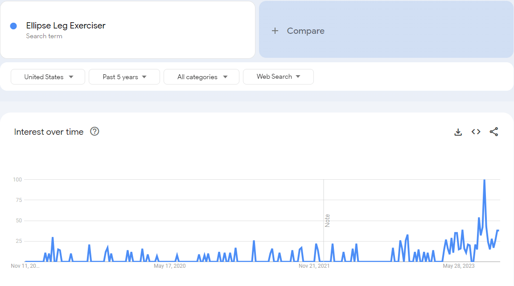Image resolution: width=514 pixels, height=286 pixels.
Task: Open the All categories filter
Action: pos(201,77)
